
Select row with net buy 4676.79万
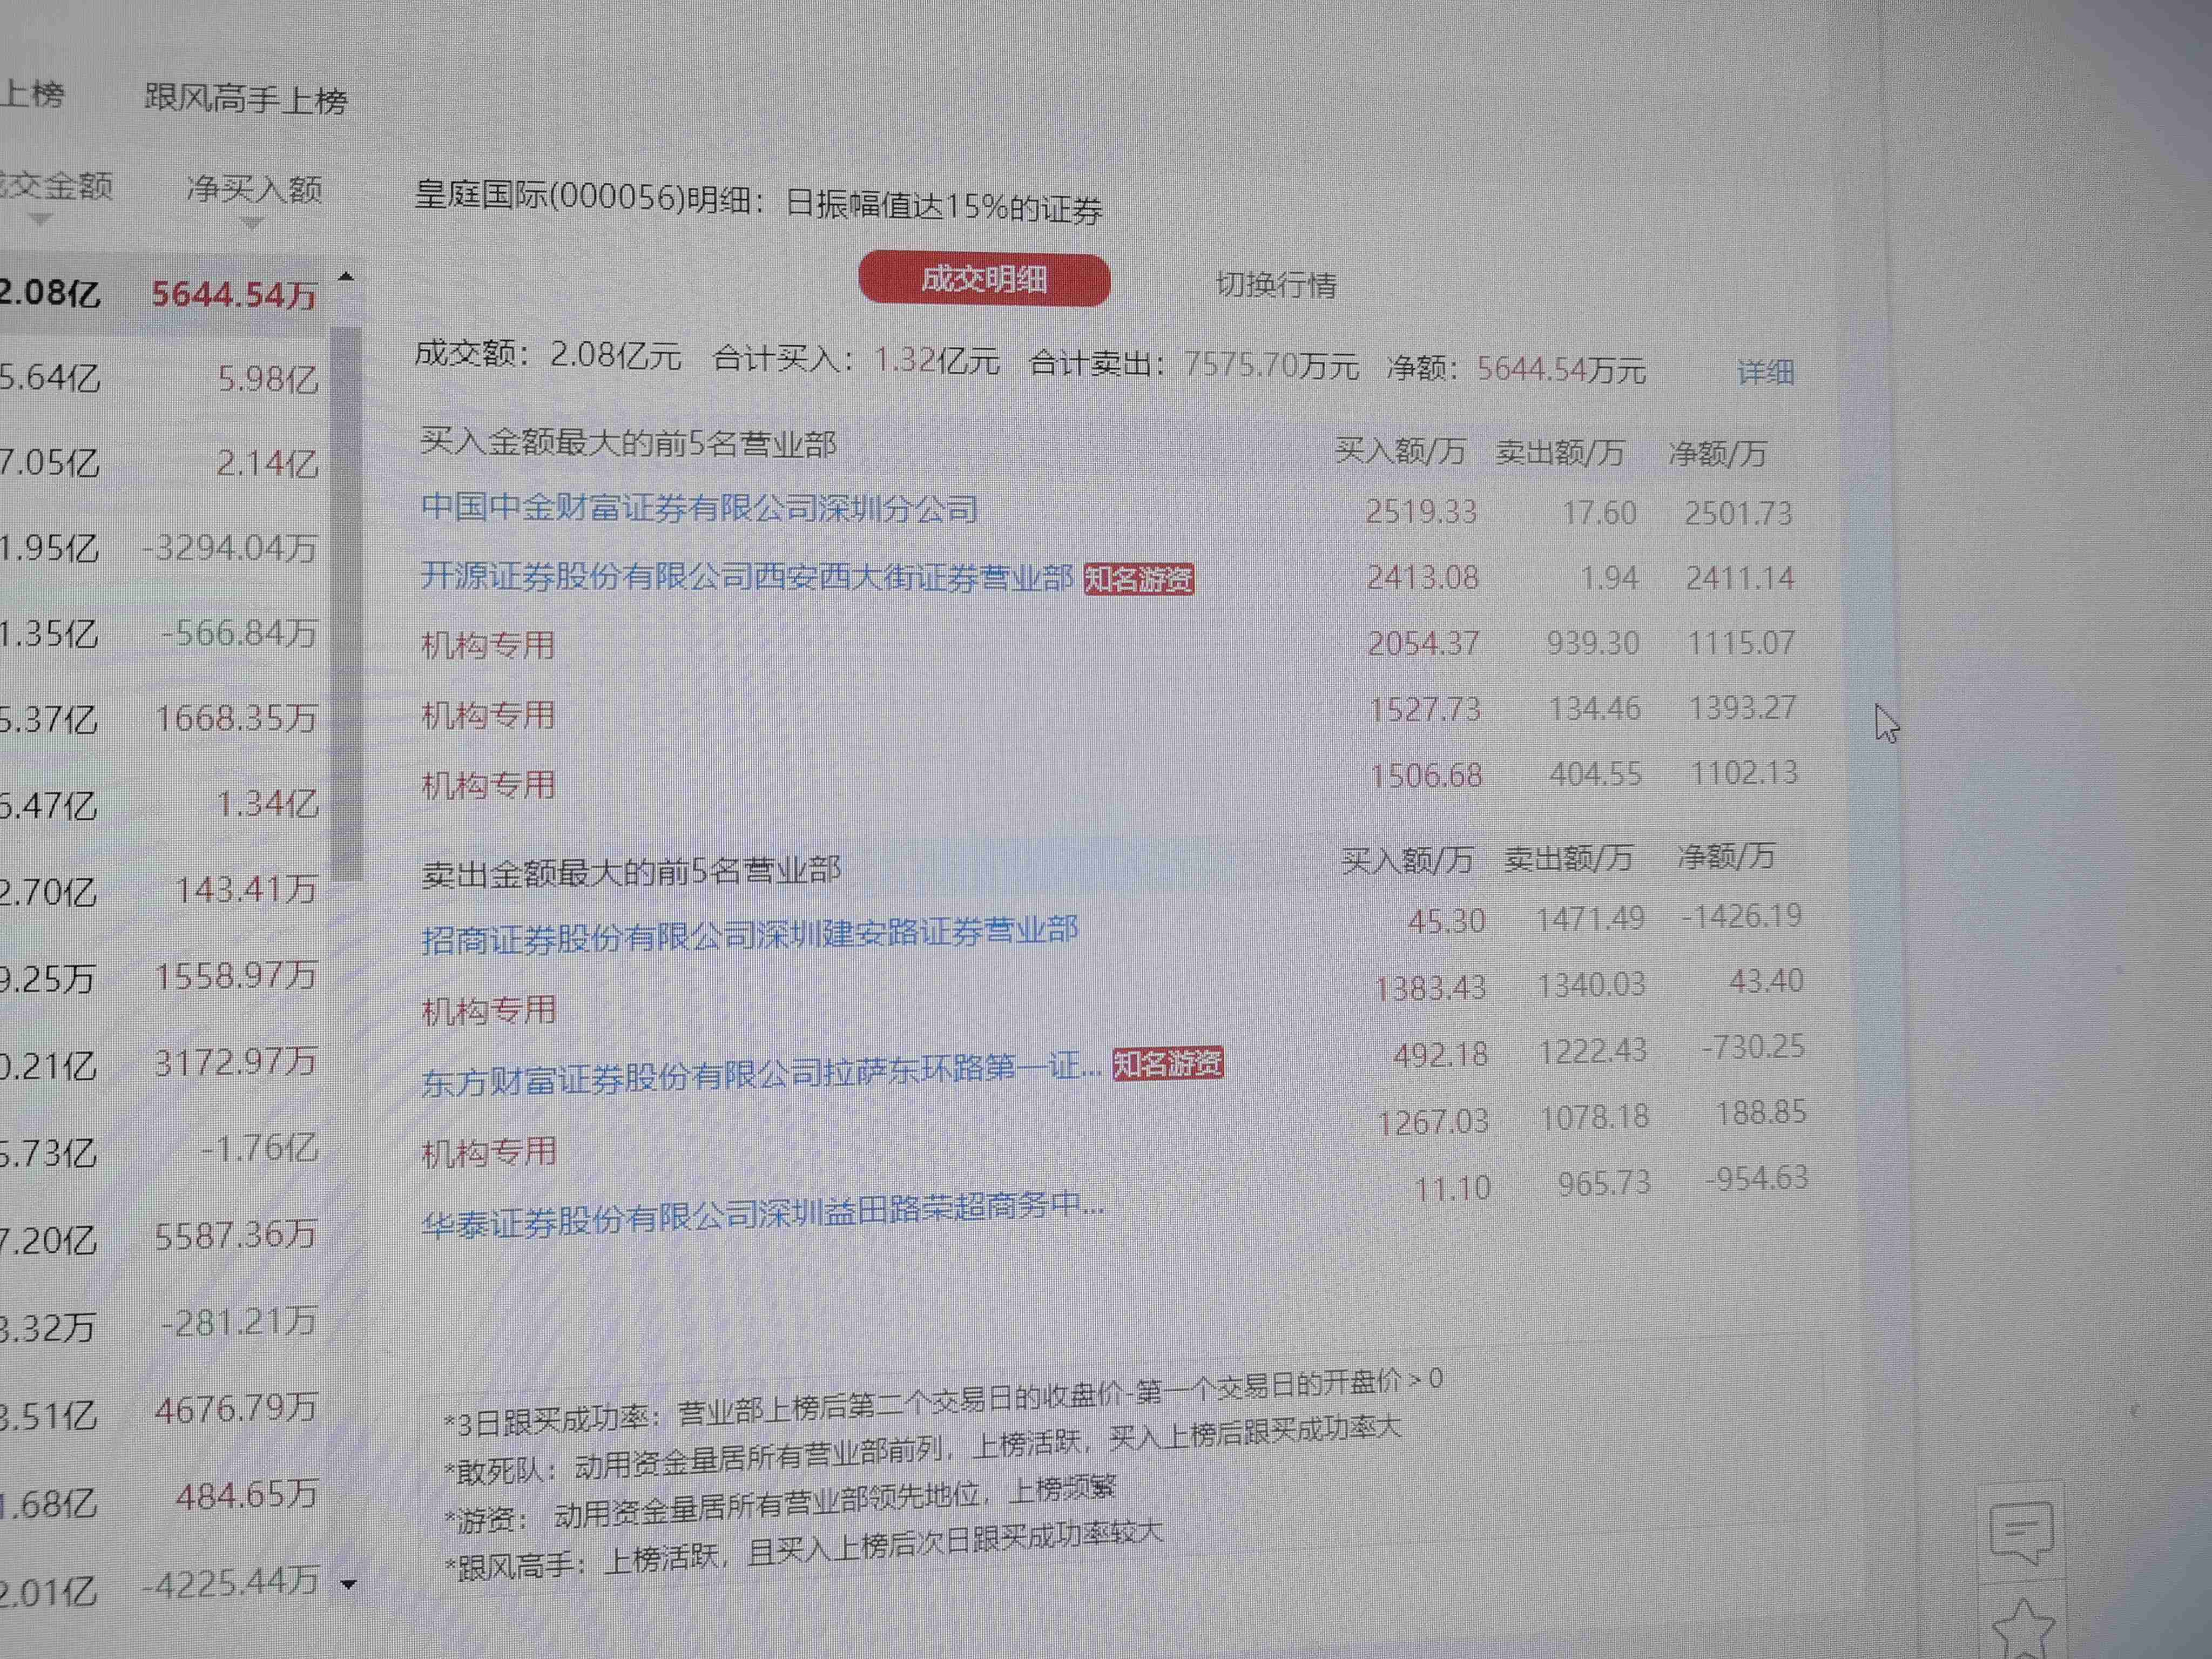tap(165, 1410)
